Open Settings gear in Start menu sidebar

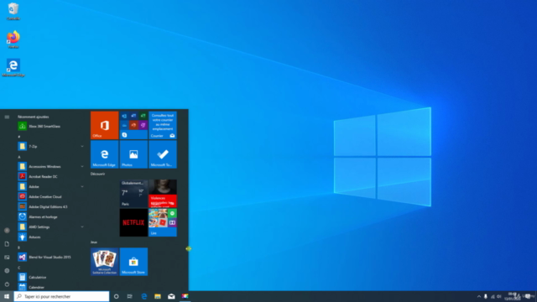pyautogui.click(x=7, y=270)
